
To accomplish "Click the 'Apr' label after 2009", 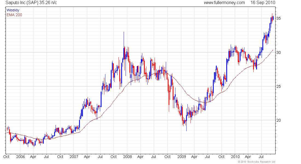I will click(x=194, y=157).
